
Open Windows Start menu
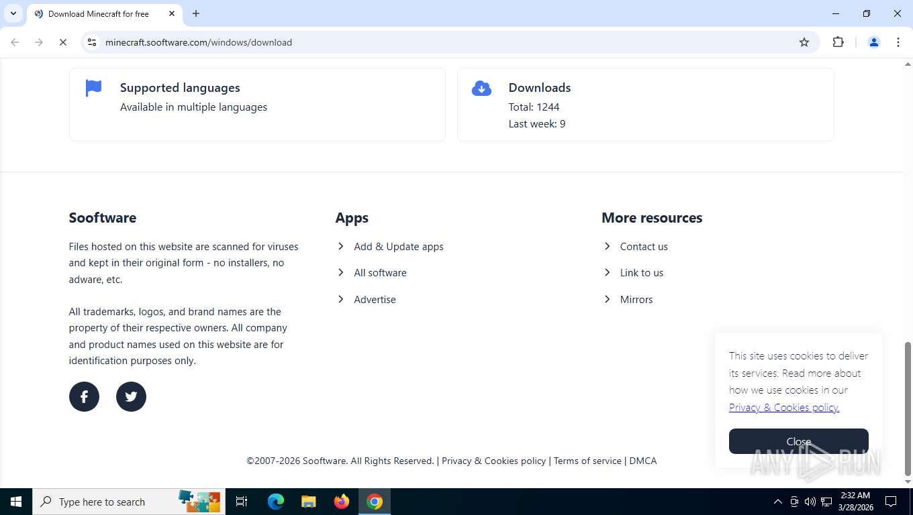point(16,502)
